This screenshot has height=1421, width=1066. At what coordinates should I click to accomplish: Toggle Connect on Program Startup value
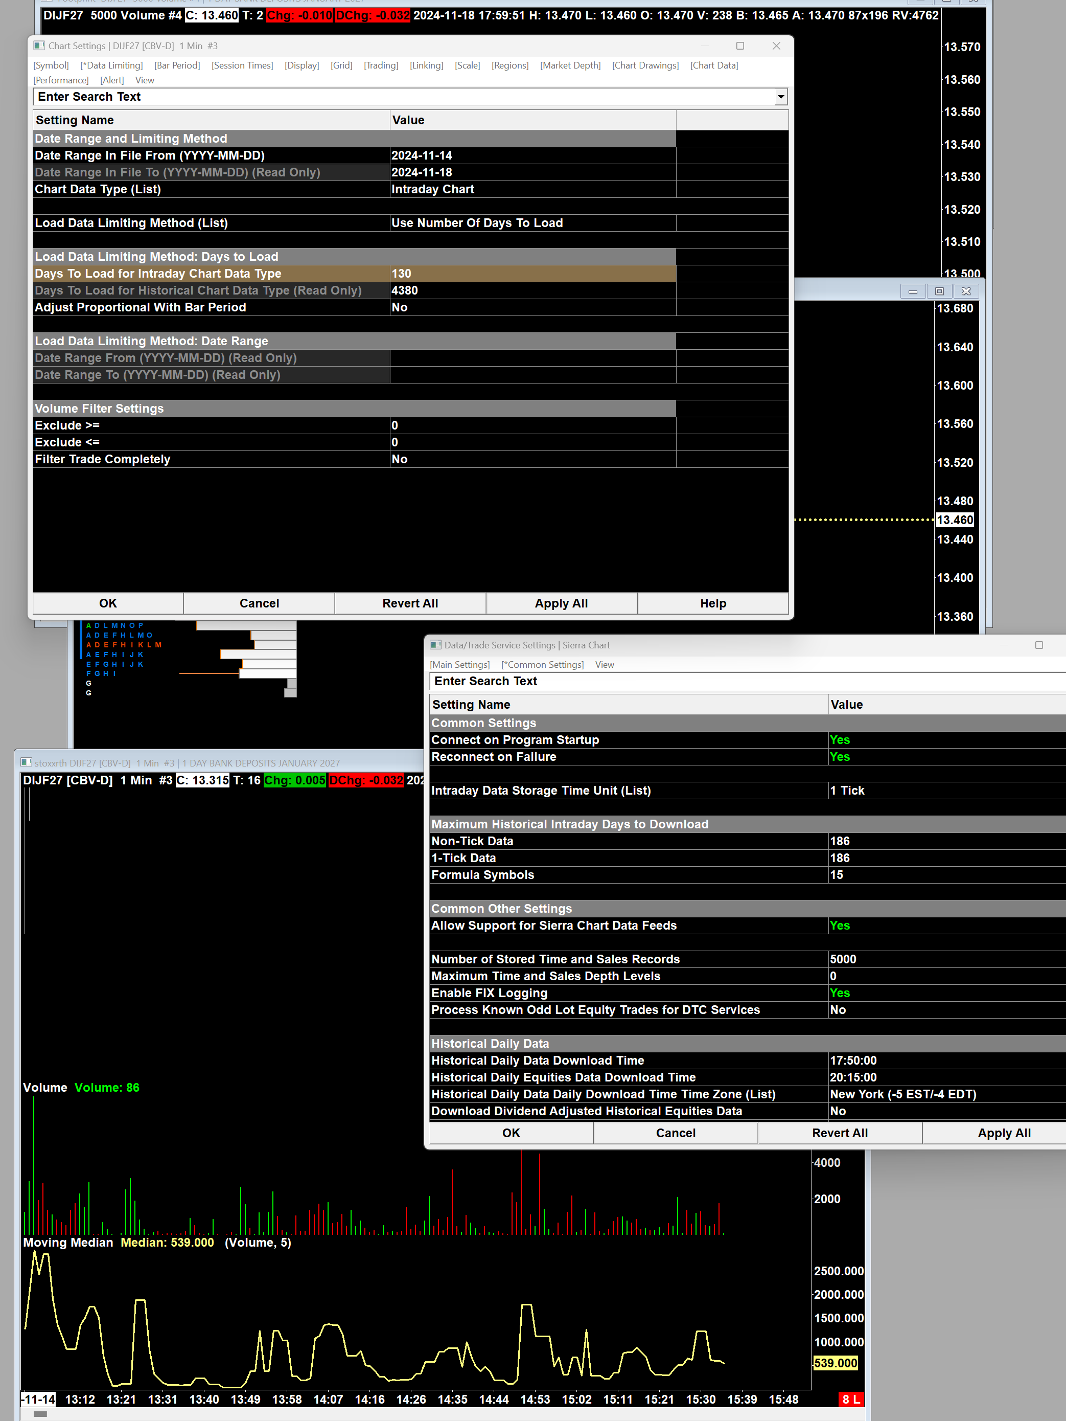click(839, 740)
